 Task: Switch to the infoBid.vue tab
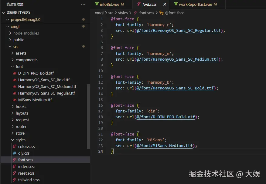(110, 4)
